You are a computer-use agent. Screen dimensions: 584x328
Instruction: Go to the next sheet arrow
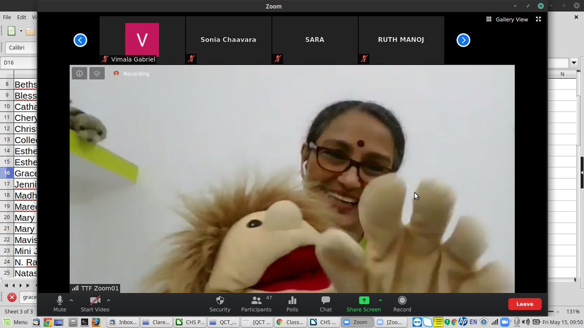coord(21,285)
